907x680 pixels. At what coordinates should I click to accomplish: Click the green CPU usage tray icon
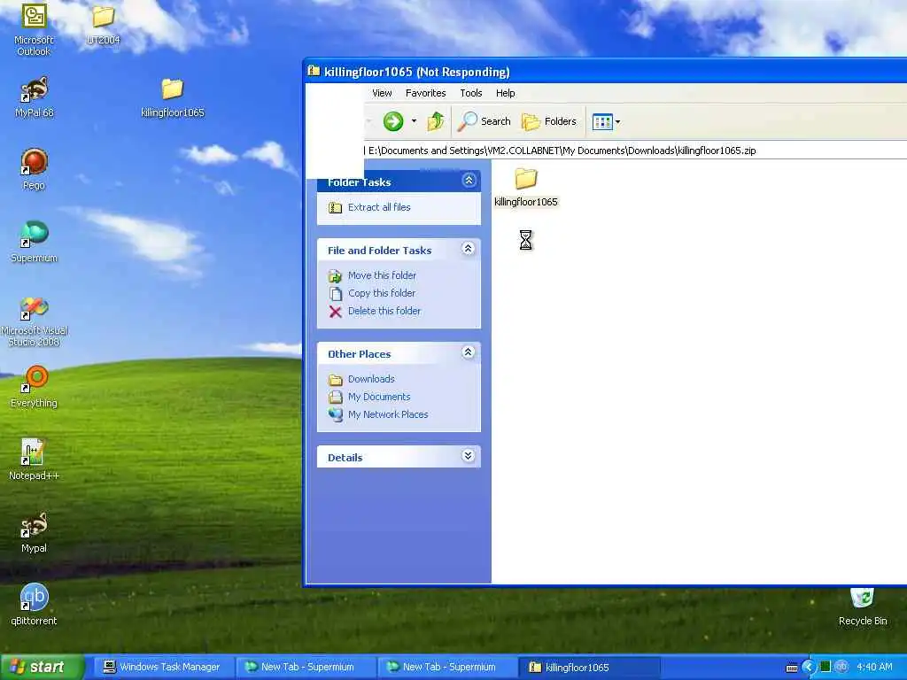tap(826, 667)
